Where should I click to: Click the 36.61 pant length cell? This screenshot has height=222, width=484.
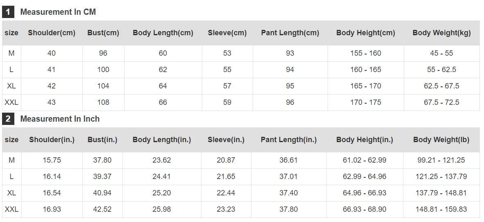[x=289, y=160]
